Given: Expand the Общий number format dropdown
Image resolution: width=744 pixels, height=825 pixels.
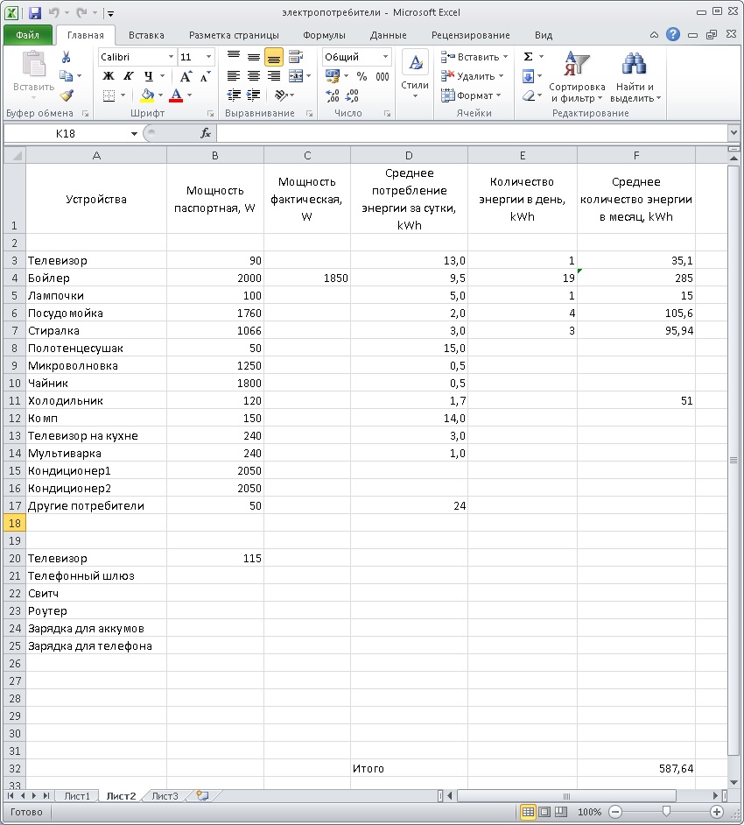Looking at the screenshot, I should [x=385, y=57].
